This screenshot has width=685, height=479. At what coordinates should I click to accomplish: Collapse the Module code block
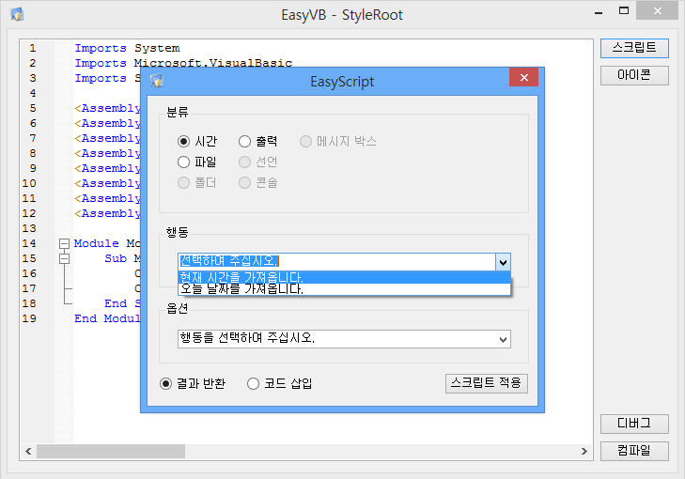click(x=64, y=243)
